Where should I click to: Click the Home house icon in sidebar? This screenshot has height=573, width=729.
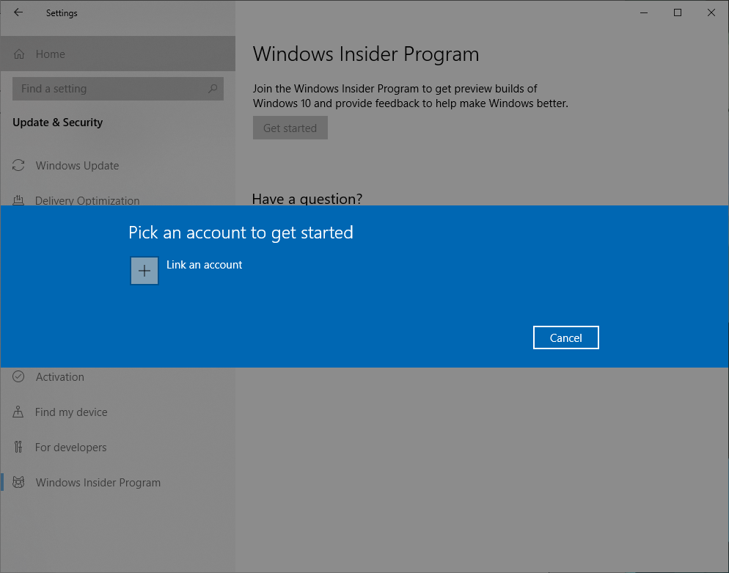pos(18,54)
